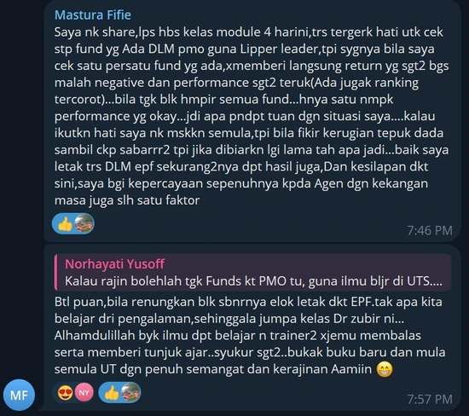Screen dimensions: 469x416
Task: Click the grinning emoji after 'Aamiin'
Action: (x=385, y=369)
